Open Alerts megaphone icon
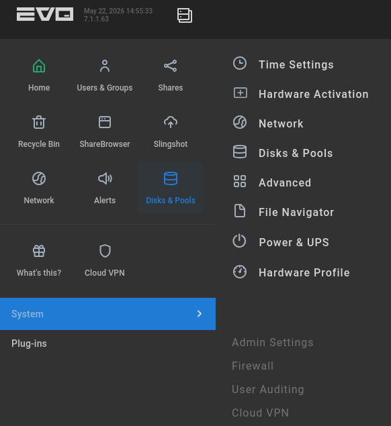The width and height of the screenshot is (391, 426). (105, 178)
